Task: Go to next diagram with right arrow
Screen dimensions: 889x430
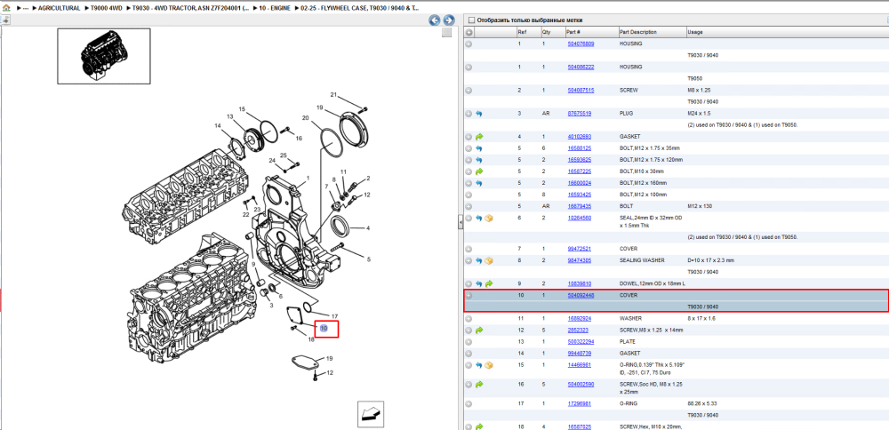Action: tap(448, 20)
